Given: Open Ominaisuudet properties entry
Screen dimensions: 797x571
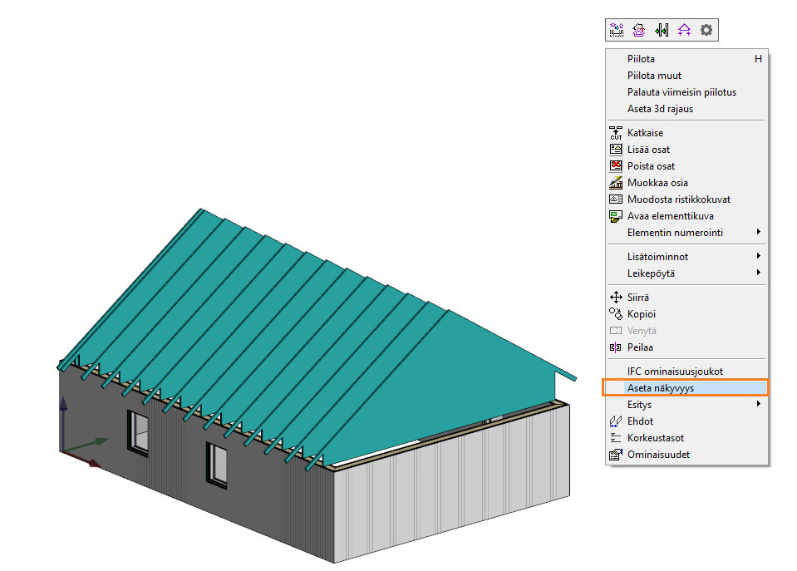Looking at the screenshot, I should pos(658,455).
